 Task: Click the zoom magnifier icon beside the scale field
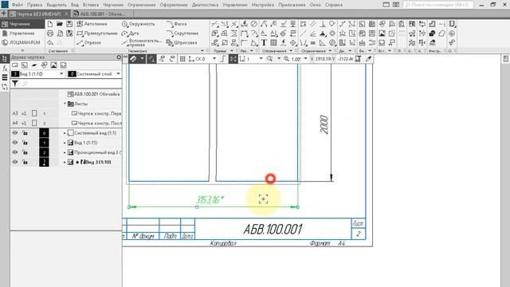tap(286, 59)
